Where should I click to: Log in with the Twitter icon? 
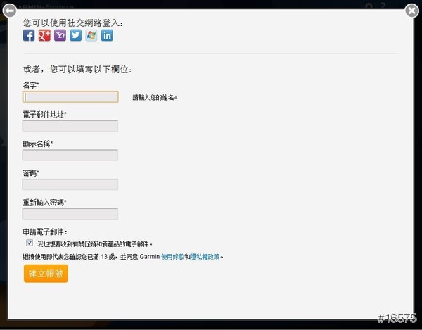pyautogui.click(x=75, y=35)
